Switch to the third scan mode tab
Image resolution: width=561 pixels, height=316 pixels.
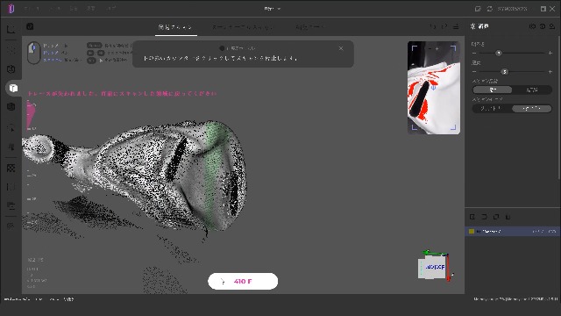(x=309, y=27)
